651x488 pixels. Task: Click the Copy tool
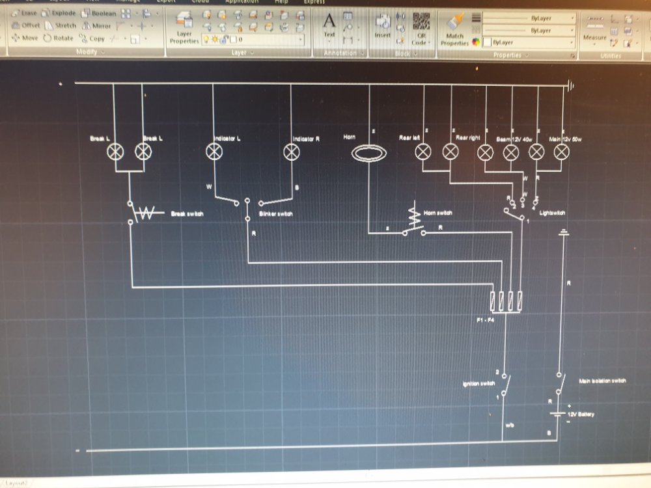coord(92,38)
